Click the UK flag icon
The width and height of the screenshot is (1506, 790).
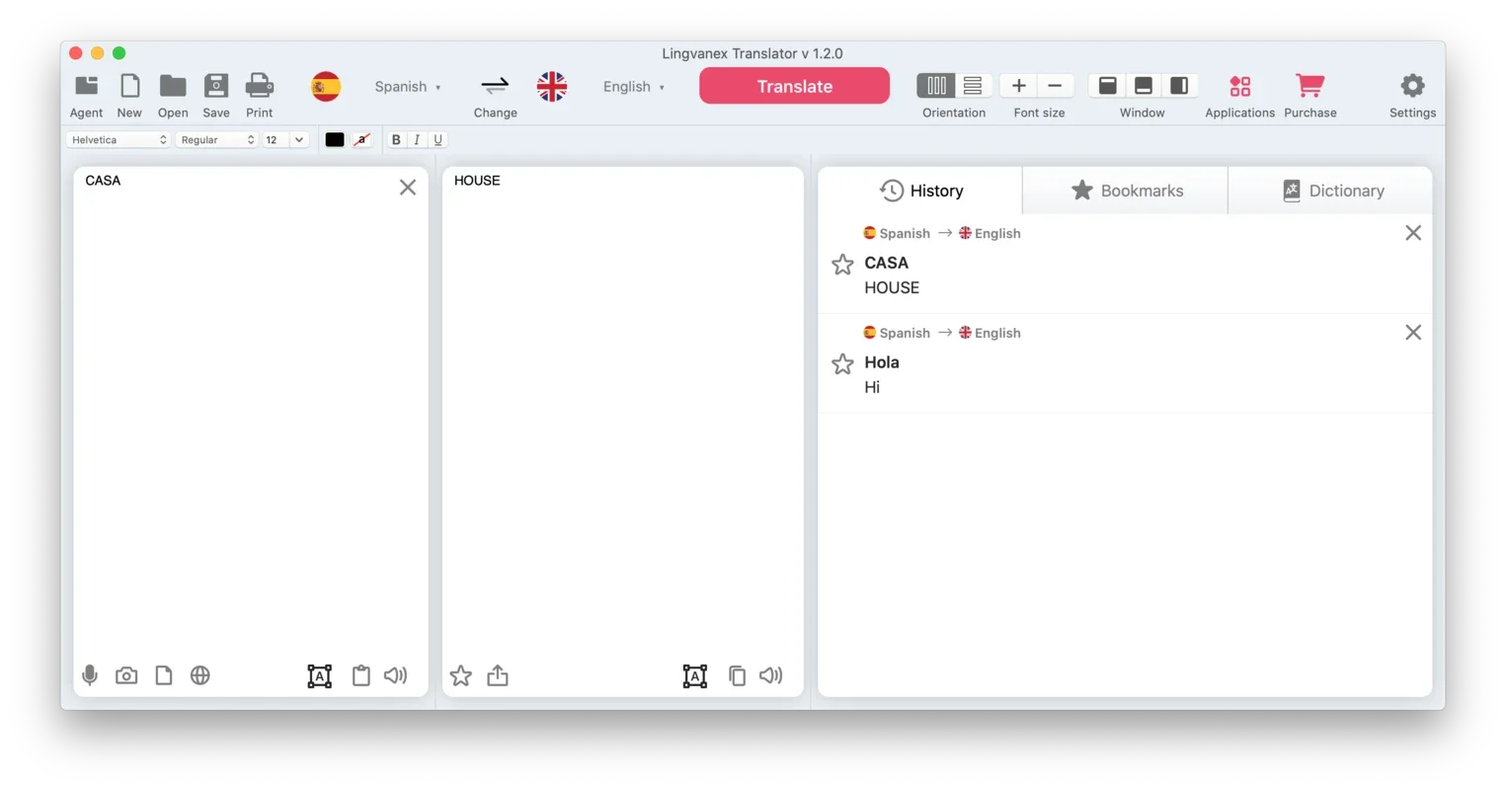(552, 87)
